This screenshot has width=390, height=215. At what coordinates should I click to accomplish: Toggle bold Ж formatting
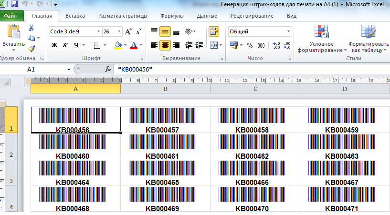pos(54,45)
